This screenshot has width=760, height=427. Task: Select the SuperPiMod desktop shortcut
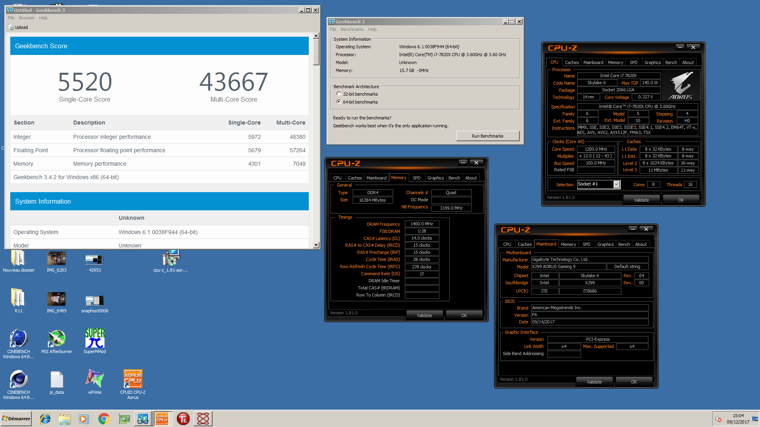point(95,341)
